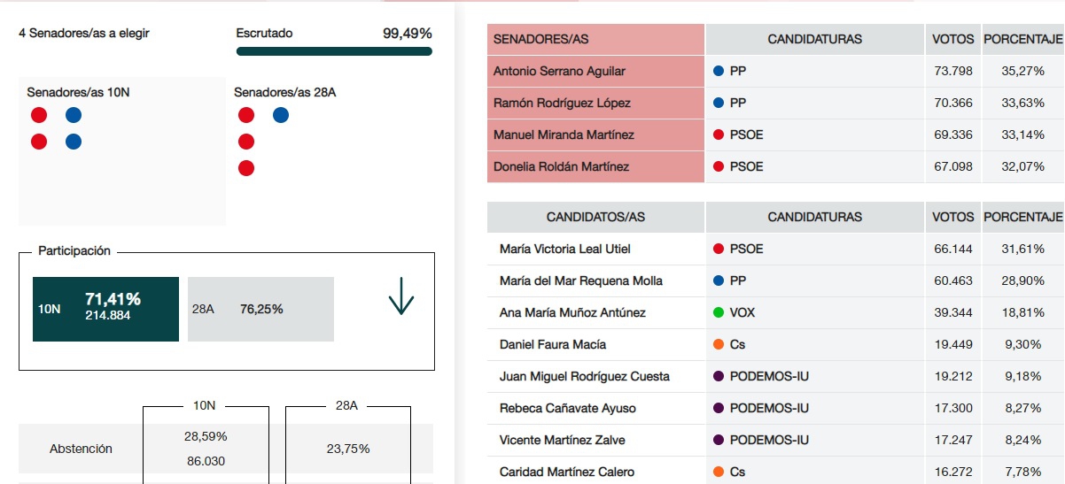The height and width of the screenshot is (484, 1065).
Task: Click the red dot beside María Victoria Leal Utiel
Action: [x=719, y=249]
